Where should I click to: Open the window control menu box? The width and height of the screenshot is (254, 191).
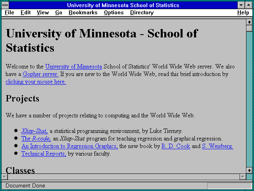point(5,5)
